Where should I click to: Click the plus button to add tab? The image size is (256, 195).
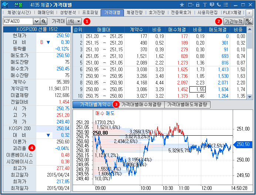pos(249,13)
